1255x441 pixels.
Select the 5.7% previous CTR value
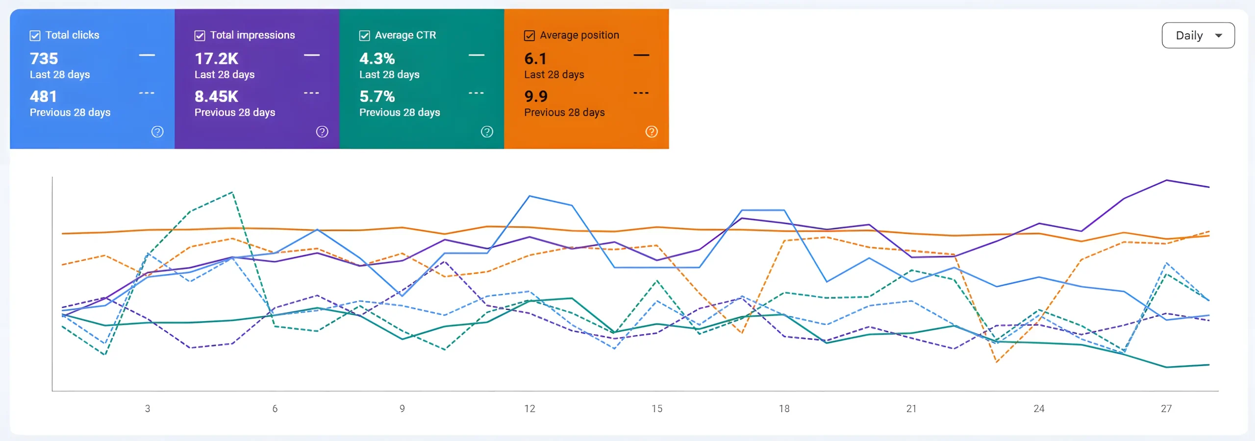[x=377, y=96]
